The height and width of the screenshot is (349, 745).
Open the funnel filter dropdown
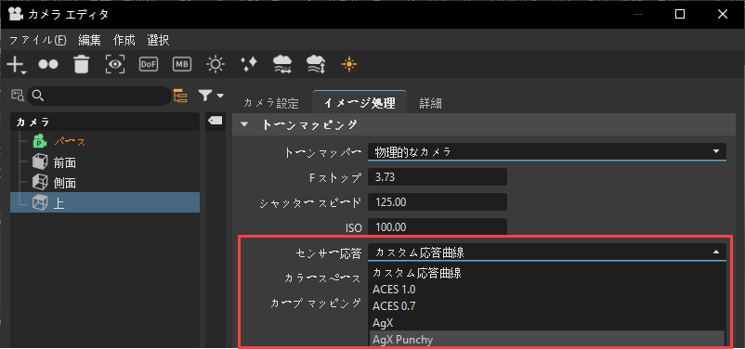pyautogui.click(x=211, y=96)
